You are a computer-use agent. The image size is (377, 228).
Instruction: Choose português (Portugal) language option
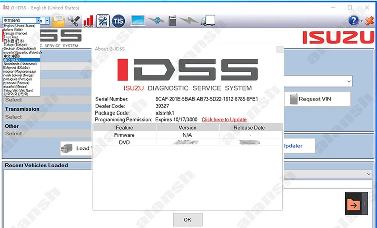(17, 79)
